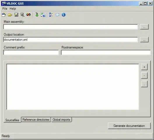Maximize the VB.DOC GUI window
154x140 pixels.
point(145,3)
